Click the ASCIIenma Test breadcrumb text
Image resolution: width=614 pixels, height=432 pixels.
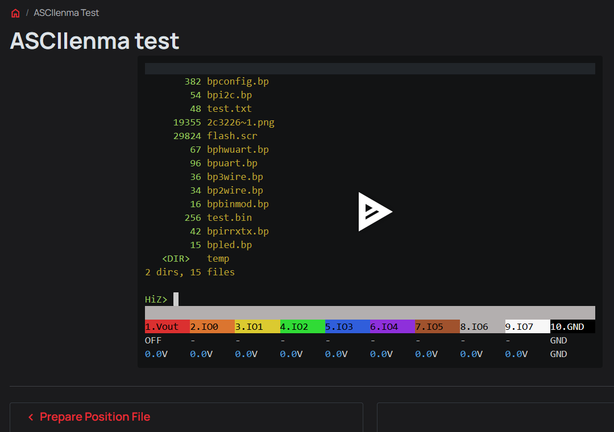(66, 13)
